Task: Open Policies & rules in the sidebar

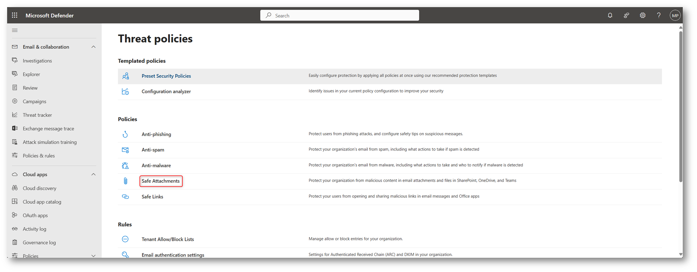Action: coord(39,156)
